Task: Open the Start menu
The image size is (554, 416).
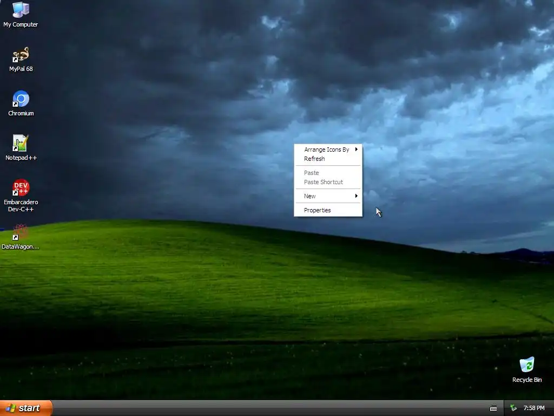Action: click(26, 408)
